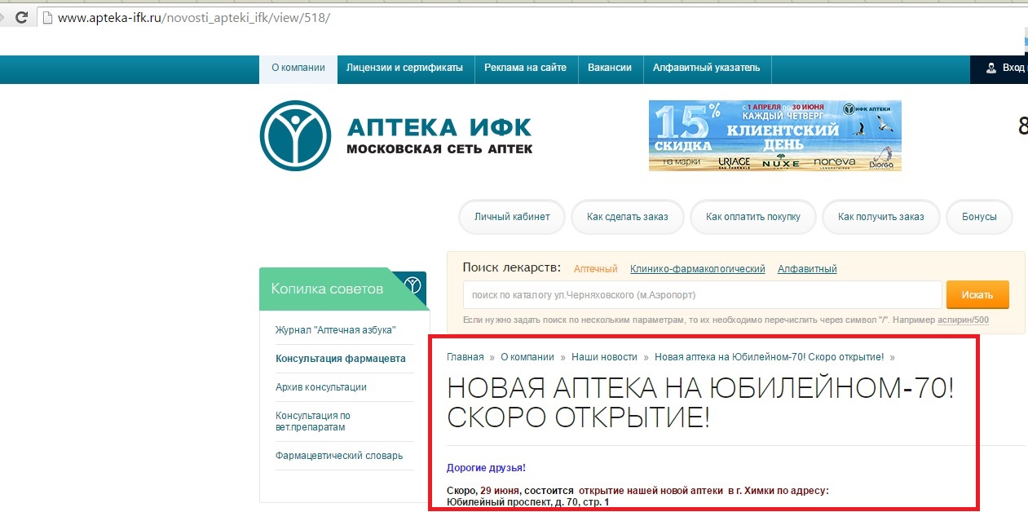Viewport: 1028px width, 512px height.
Task: Go to Лицензии и сертификаты menu item
Action: pyautogui.click(x=404, y=68)
